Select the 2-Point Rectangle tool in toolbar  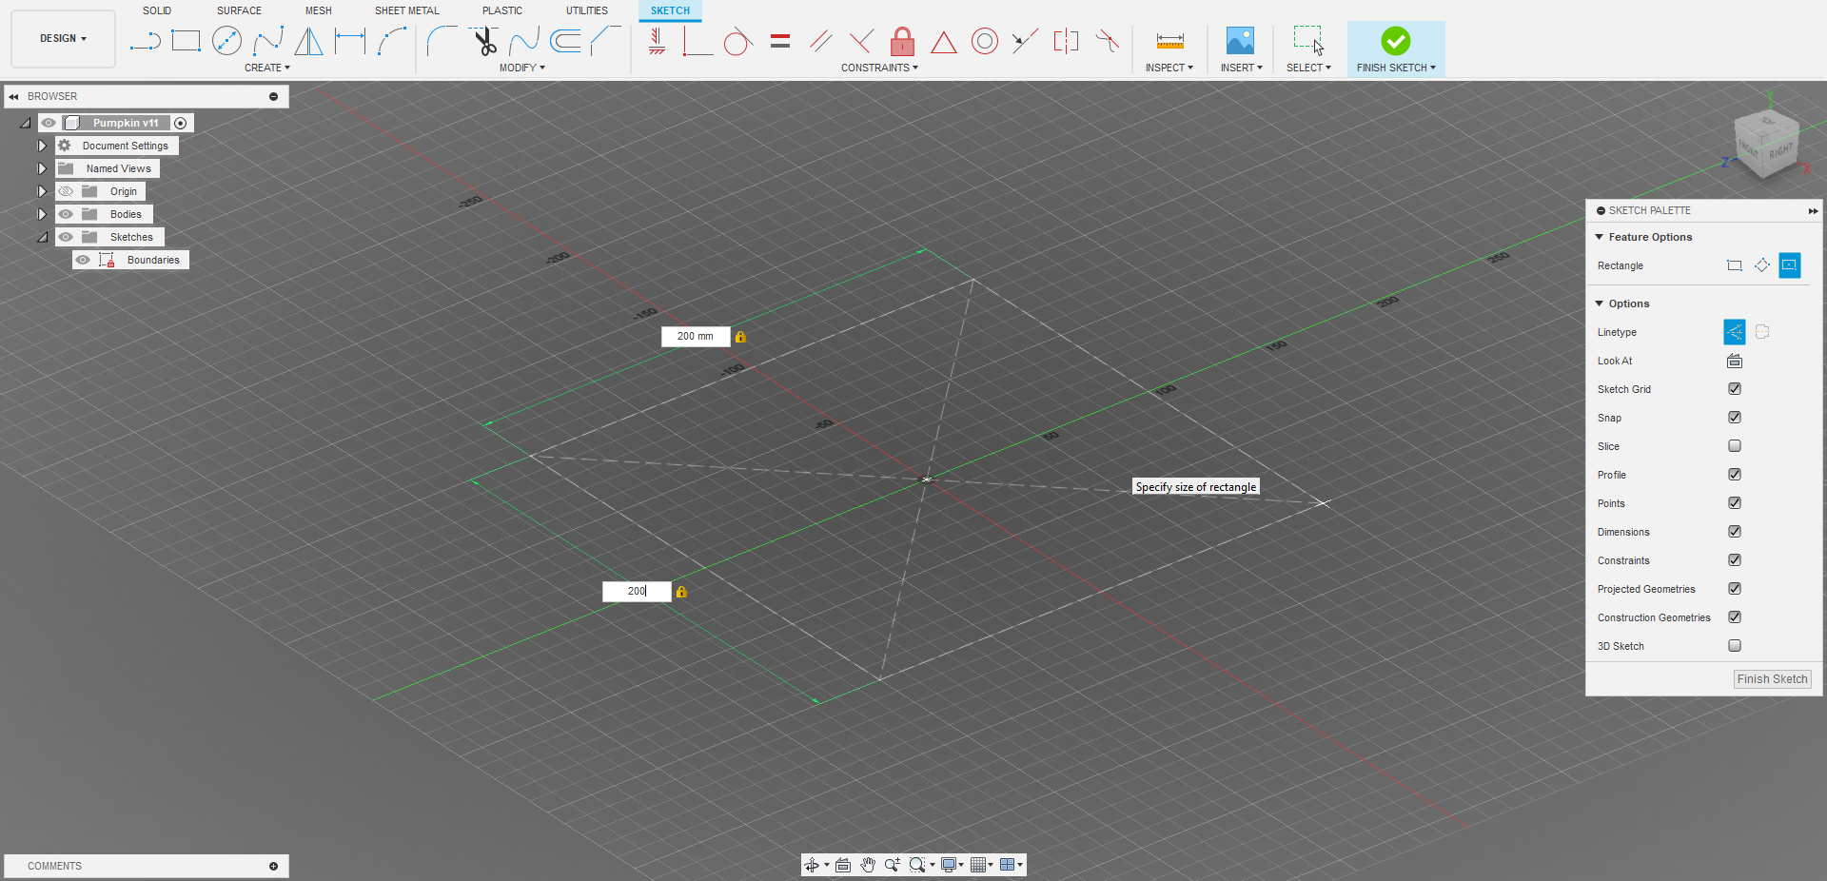coord(186,41)
